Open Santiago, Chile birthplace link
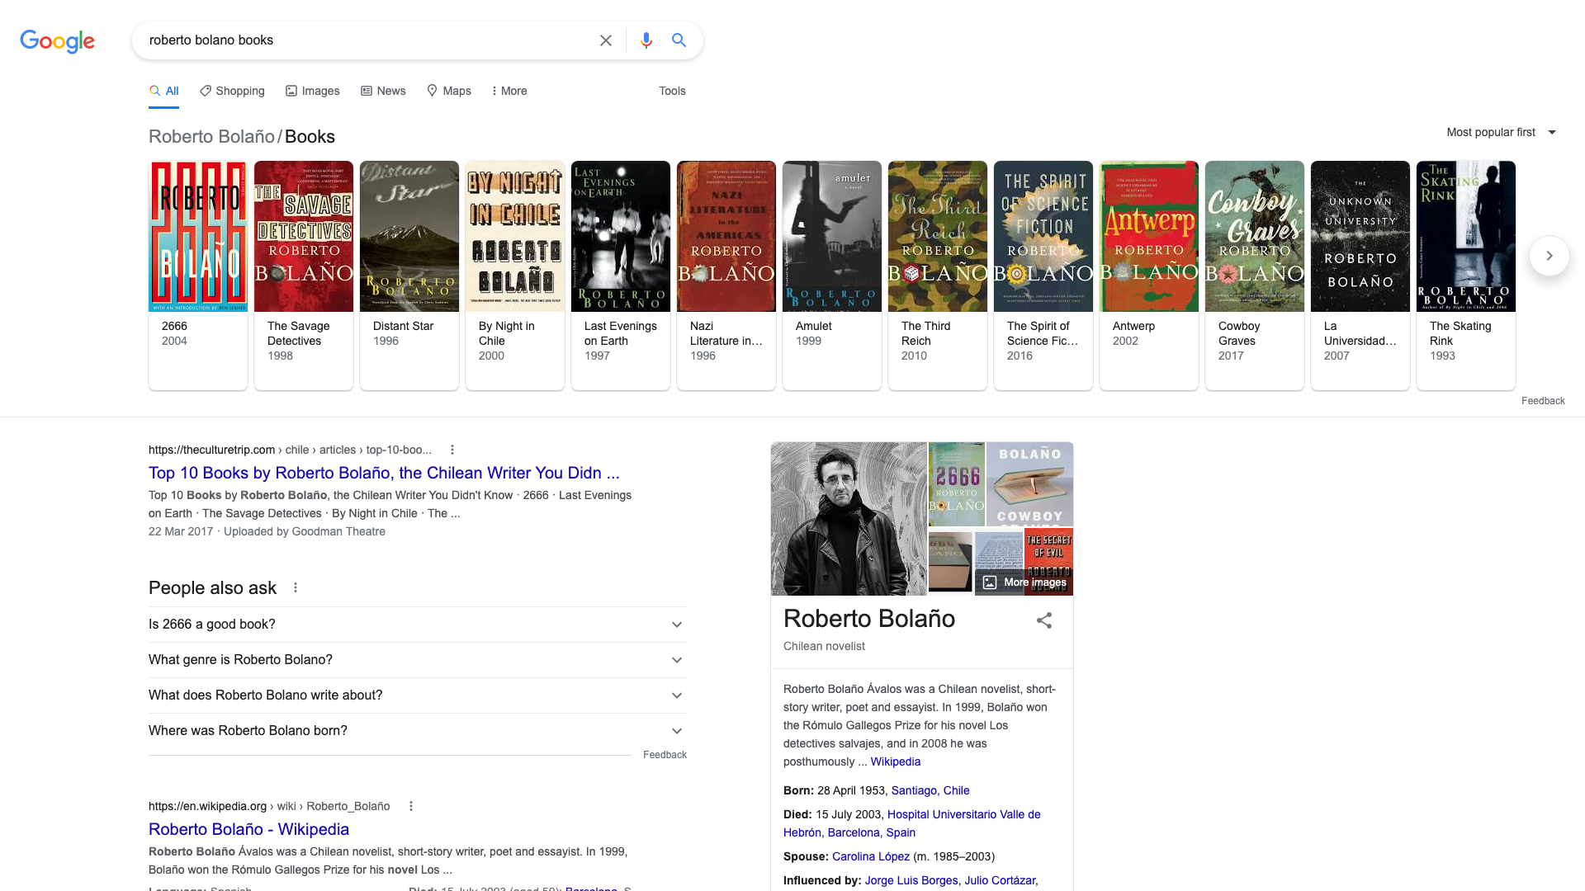The height and width of the screenshot is (891, 1585). pyautogui.click(x=930, y=791)
